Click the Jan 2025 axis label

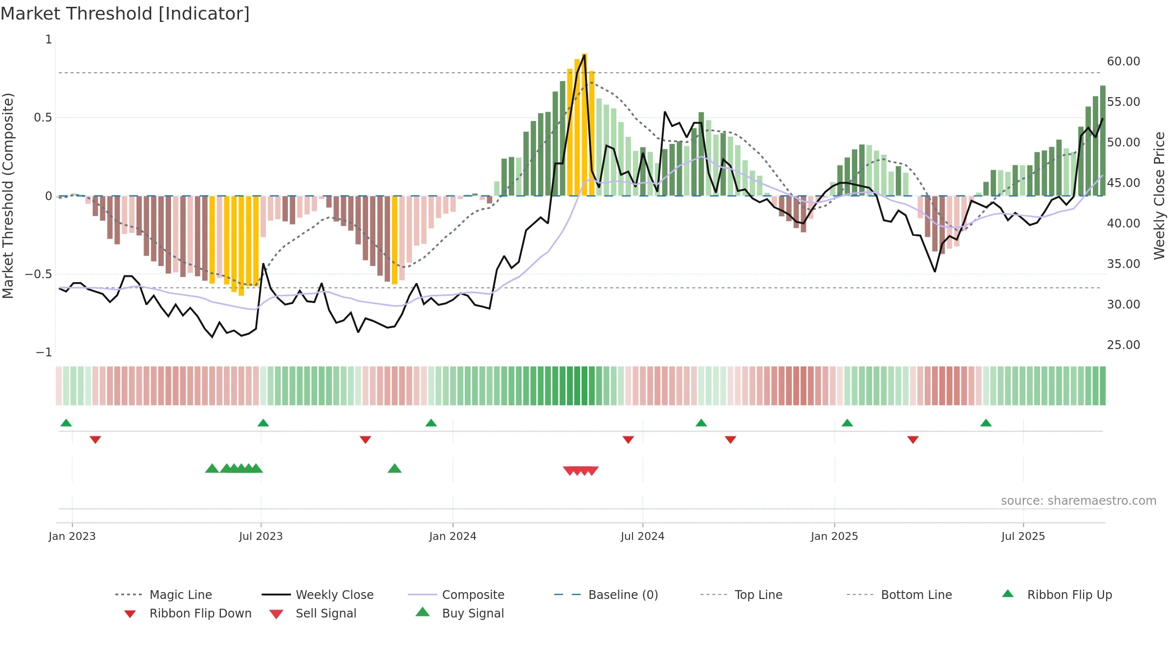click(x=834, y=536)
